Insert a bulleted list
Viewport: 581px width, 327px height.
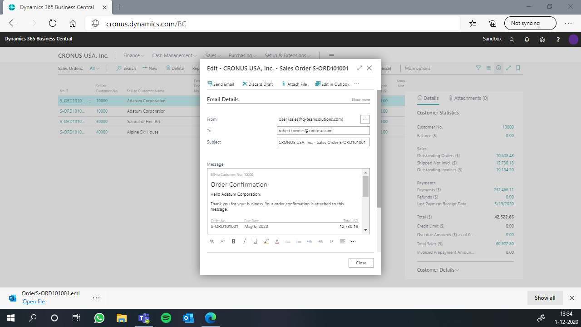288,242
